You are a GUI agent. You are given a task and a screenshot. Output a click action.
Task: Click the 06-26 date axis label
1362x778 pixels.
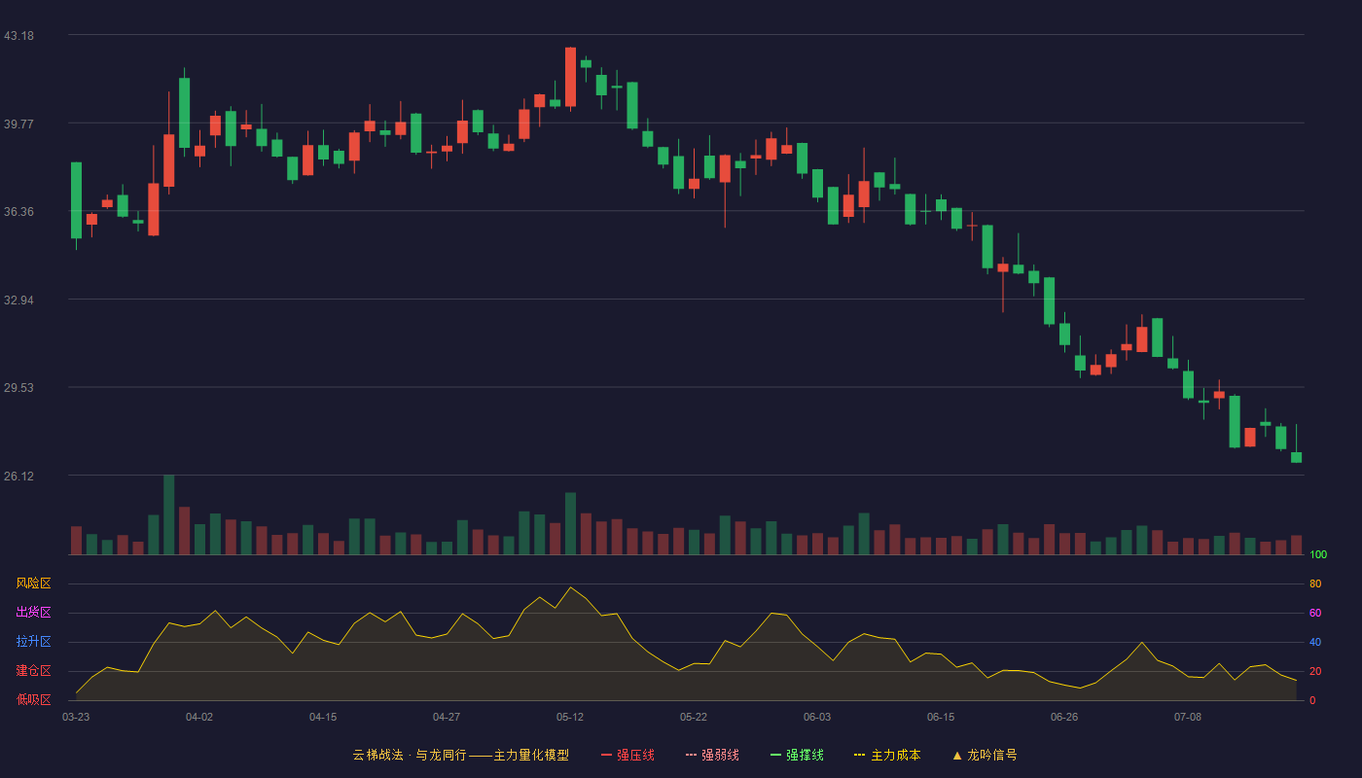[1064, 717]
